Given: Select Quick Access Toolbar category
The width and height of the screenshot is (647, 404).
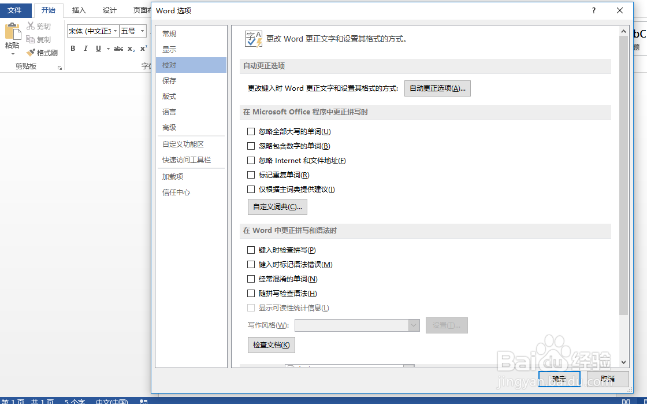Looking at the screenshot, I should (x=191, y=160).
